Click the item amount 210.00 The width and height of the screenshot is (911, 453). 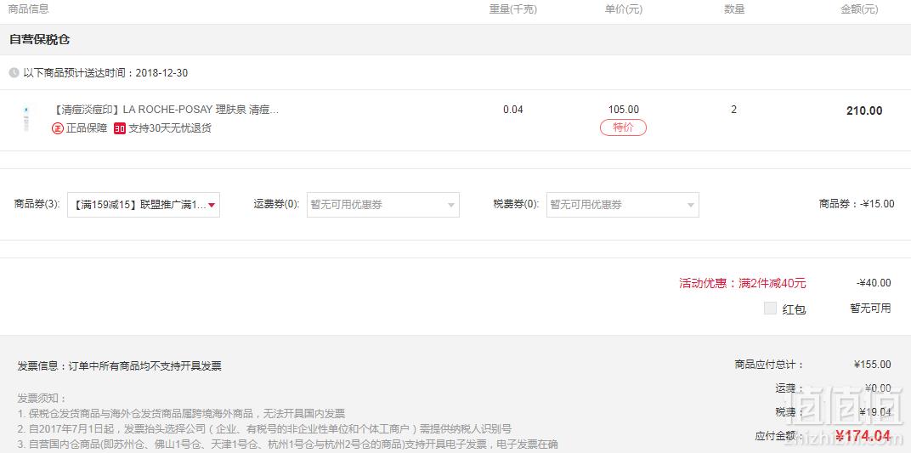864,111
